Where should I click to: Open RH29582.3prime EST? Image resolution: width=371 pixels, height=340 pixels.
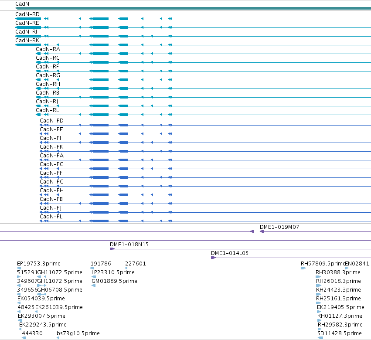click(x=340, y=325)
